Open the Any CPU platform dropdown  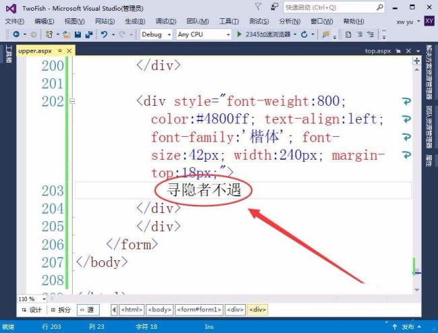(204, 34)
